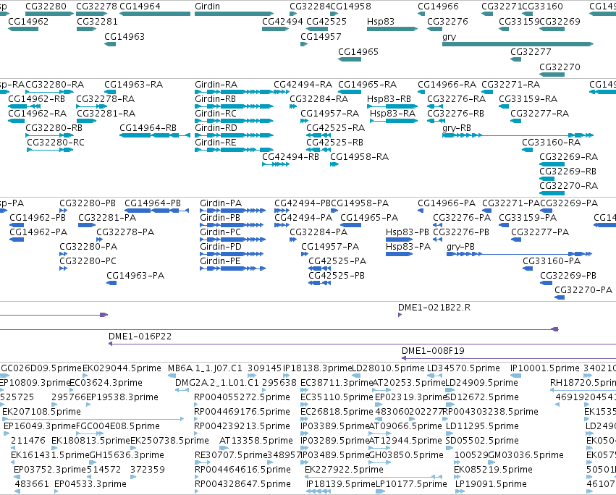Select protein CG42525-PB
This screenshot has width=616, height=495.
pyautogui.click(x=337, y=276)
